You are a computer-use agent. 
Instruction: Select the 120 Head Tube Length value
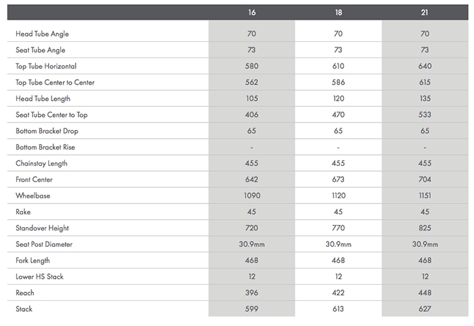click(339, 99)
